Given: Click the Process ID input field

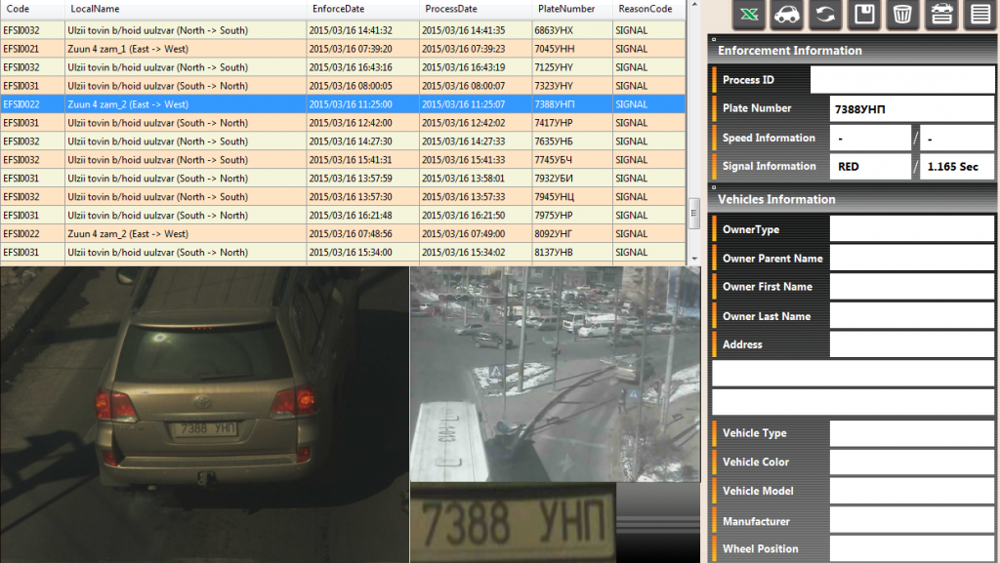Looking at the screenshot, I should (901, 80).
